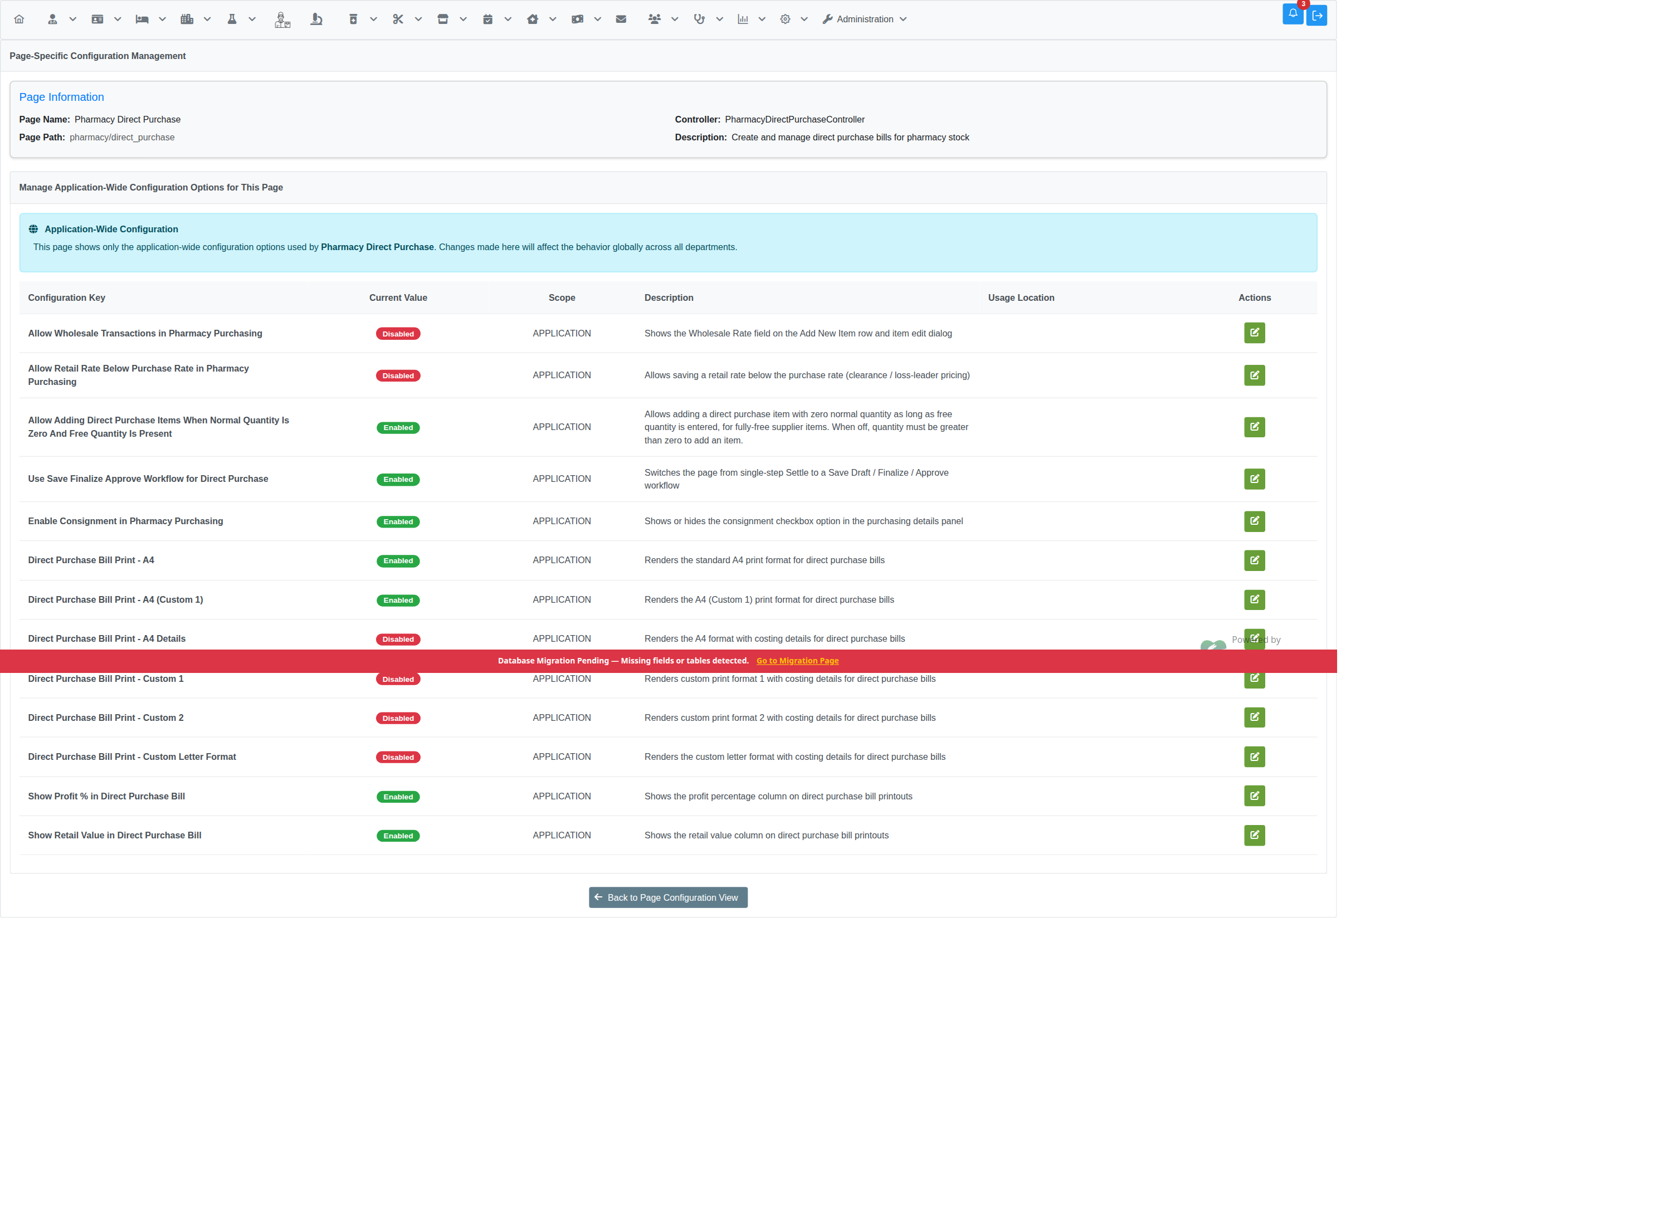The image size is (1658, 1225).
Task: Click Direct Purchase Bill Print - A4 Details key
Action: [x=107, y=639]
